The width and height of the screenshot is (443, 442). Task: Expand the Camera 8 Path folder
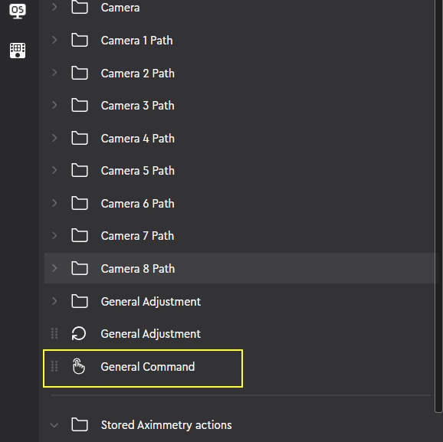click(x=54, y=268)
